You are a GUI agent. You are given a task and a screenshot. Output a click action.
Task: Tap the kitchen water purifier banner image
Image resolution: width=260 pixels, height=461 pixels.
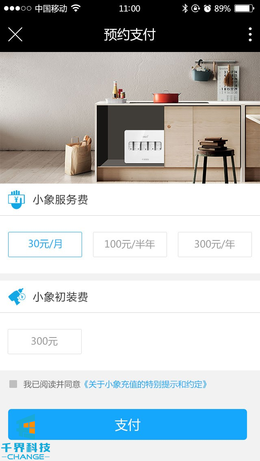coord(130,118)
